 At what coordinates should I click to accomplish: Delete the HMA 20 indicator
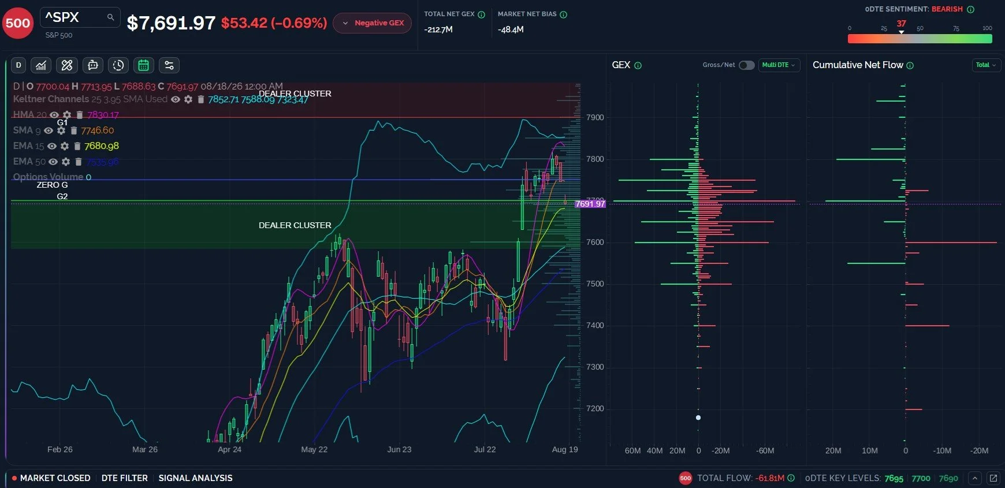(x=80, y=115)
